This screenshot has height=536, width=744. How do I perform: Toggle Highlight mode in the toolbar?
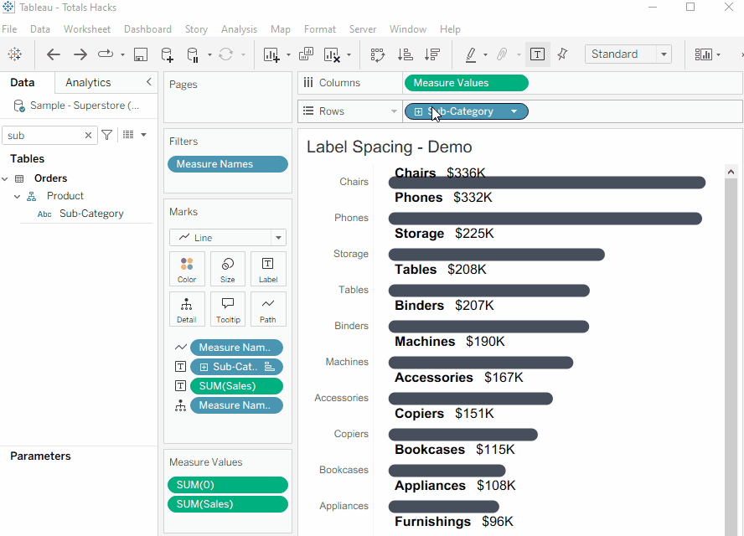click(x=472, y=54)
